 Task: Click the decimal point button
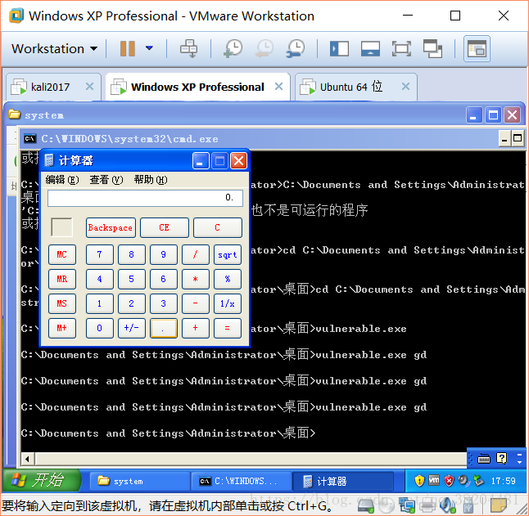164,328
